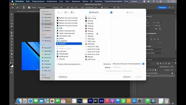The image size is (186, 105).
Task: Open the Справка menu
Action: (134, 1)
